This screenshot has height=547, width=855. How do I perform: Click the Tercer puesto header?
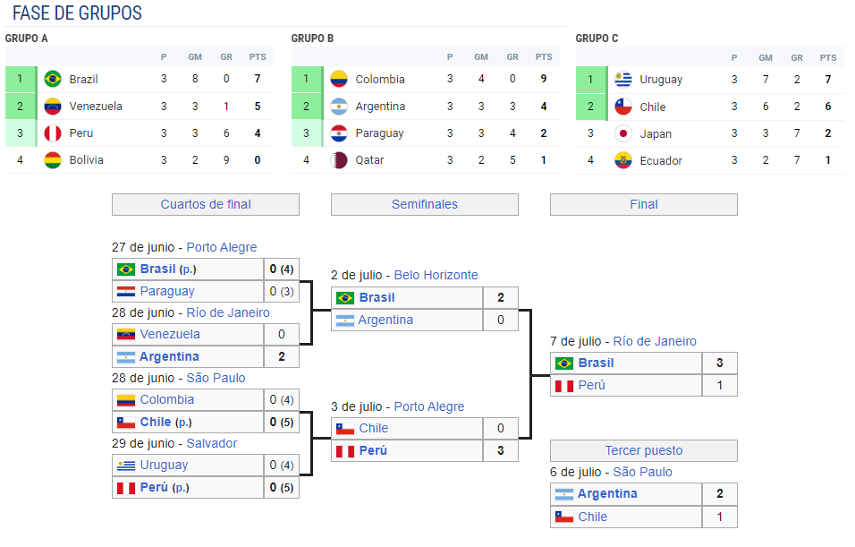point(644,450)
